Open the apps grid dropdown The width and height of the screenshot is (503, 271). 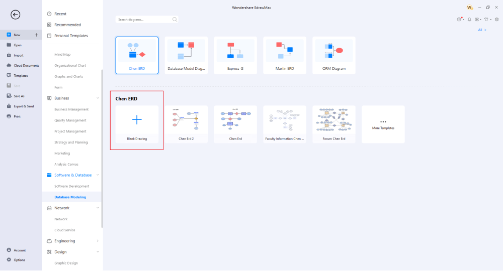point(478,20)
